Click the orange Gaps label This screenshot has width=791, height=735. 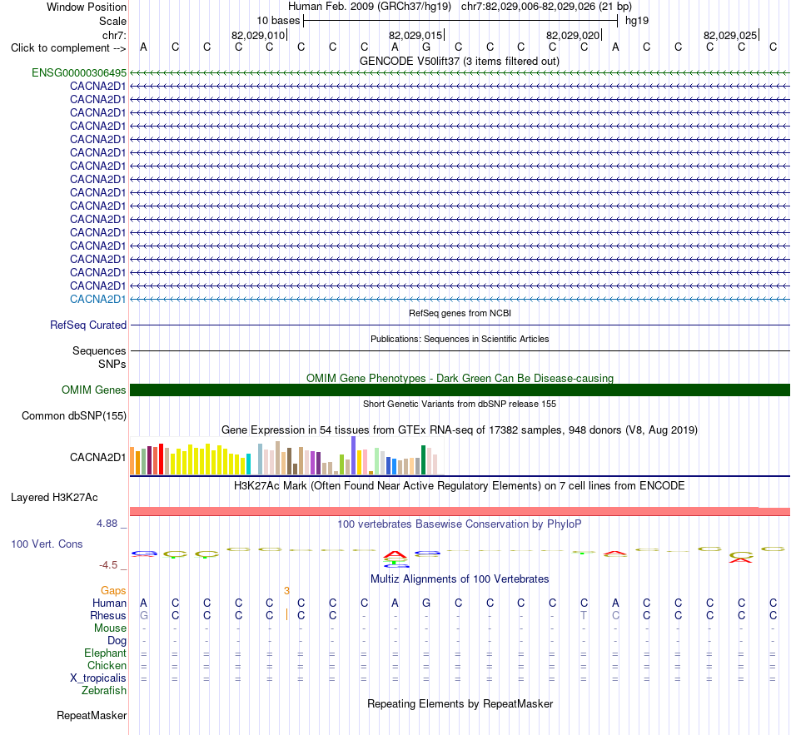[113, 590]
